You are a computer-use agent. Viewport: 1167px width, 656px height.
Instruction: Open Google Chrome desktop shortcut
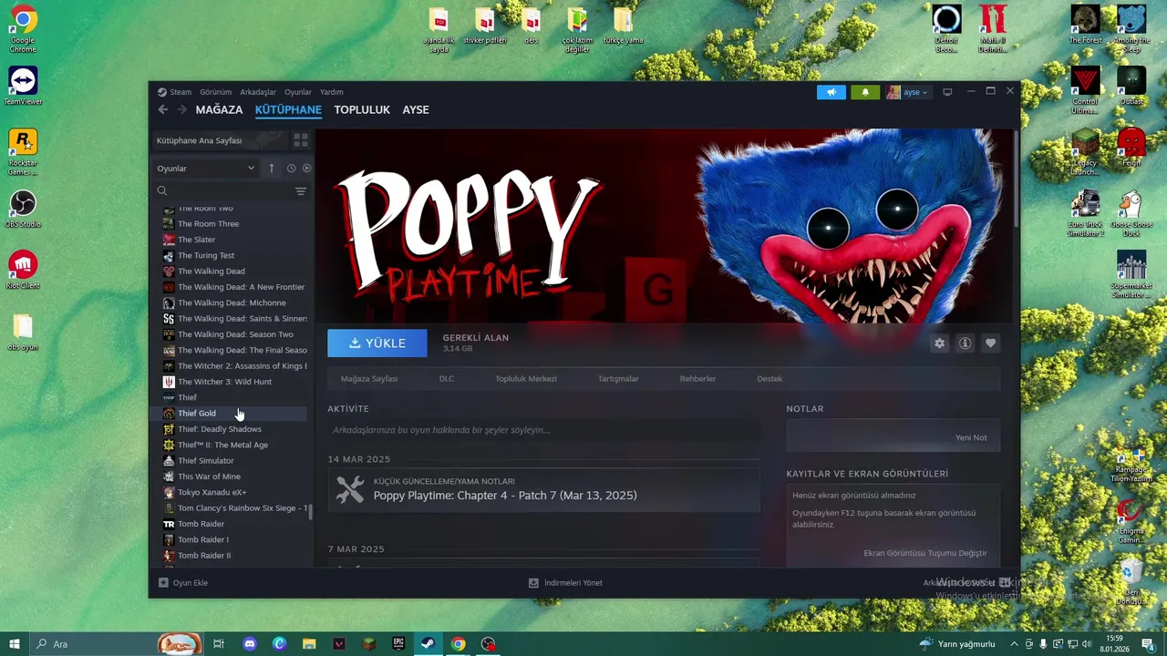23,30
